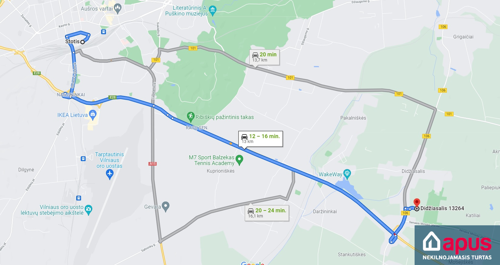Open the IKEA Lietuva shopping marker
This screenshot has height=265, width=500.
[92, 114]
